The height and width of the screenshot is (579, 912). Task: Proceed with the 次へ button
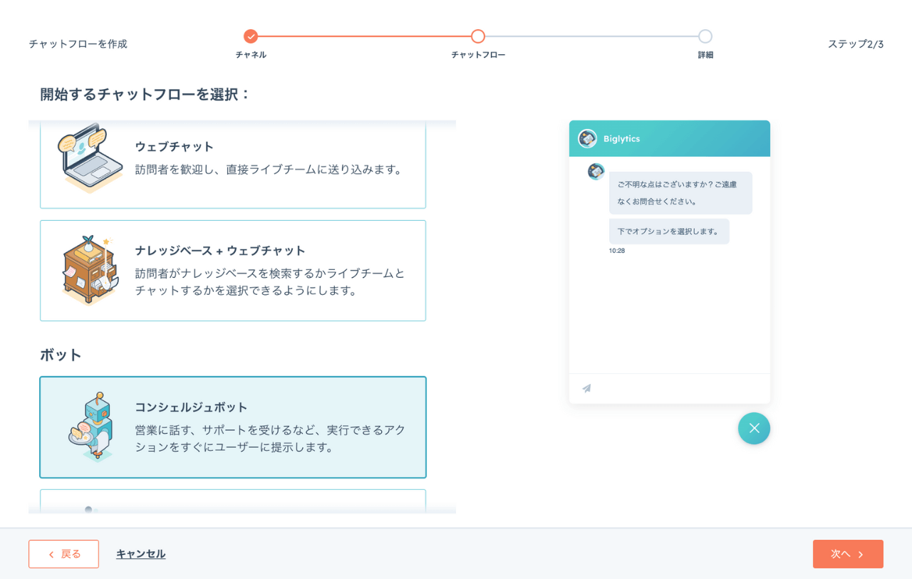(848, 554)
